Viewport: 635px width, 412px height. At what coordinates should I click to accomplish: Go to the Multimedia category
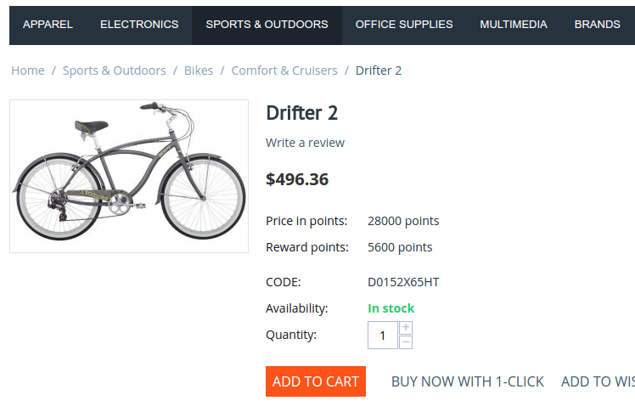514,25
